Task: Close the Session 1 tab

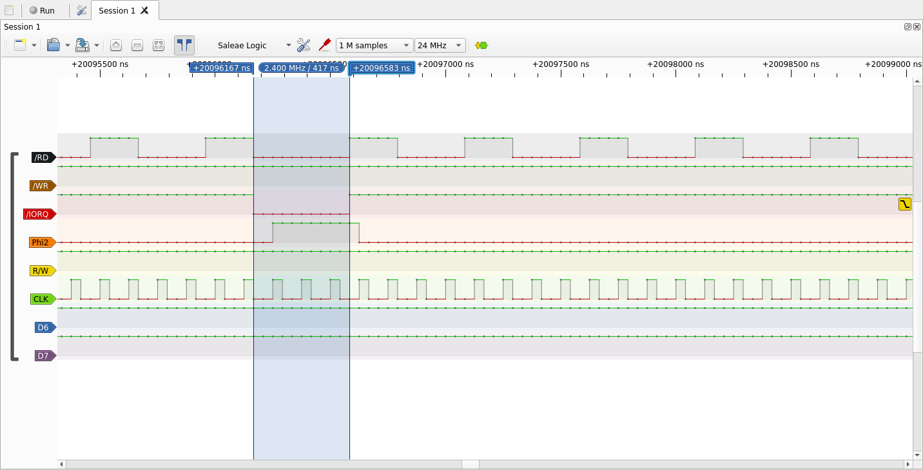Action: tap(145, 10)
